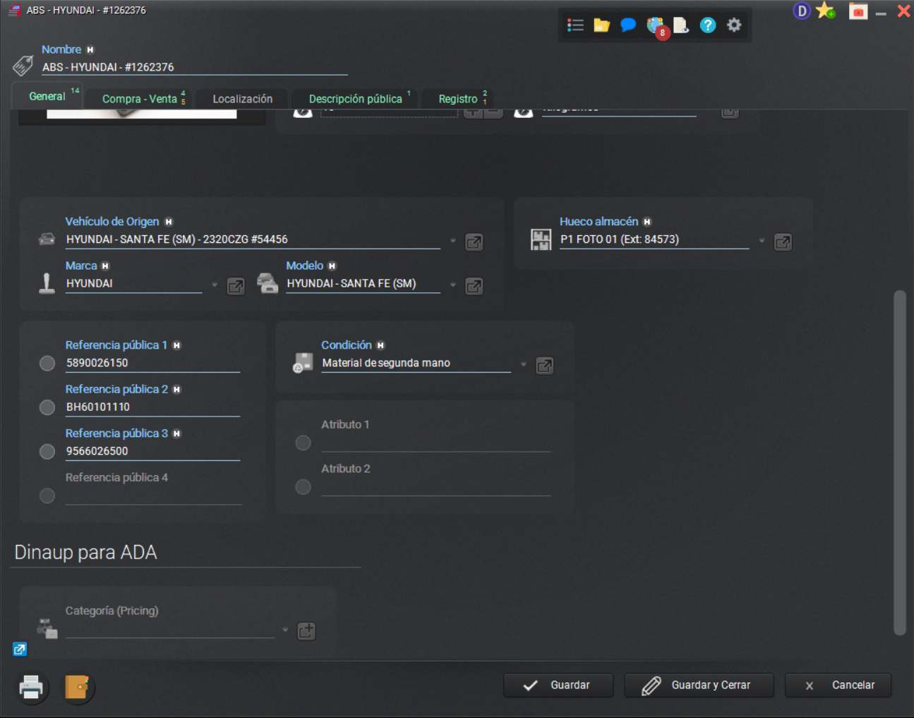Switch to the Localización tab

(242, 99)
